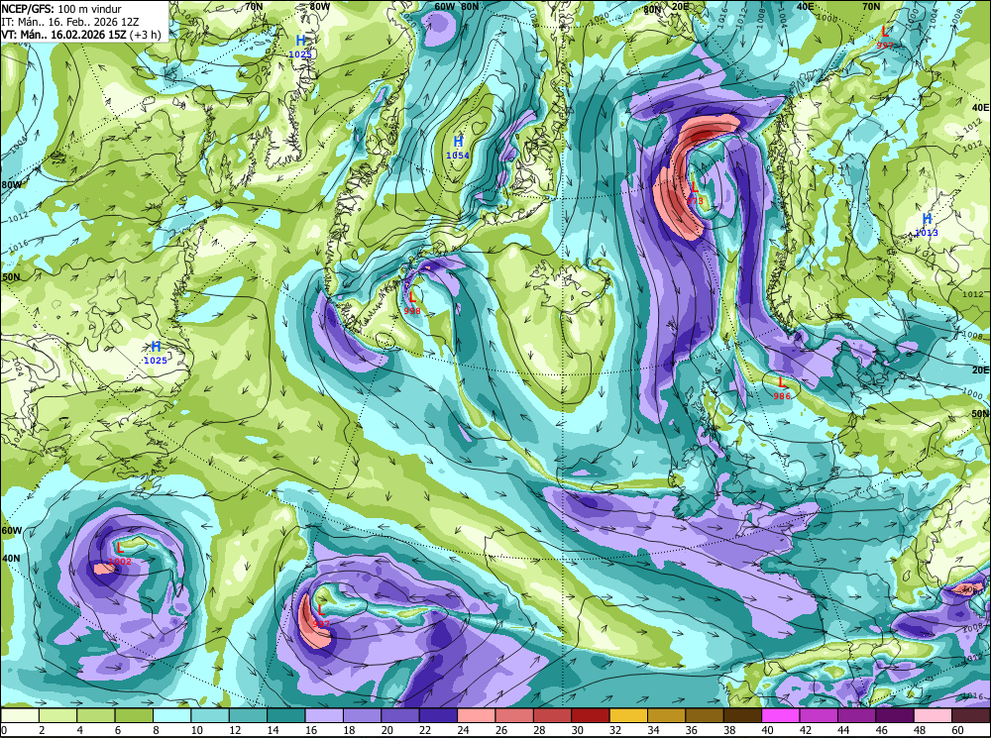The width and height of the screenshot is (991, 738).
Task: Click the light pink 48–60 legend swatch
Action: 933,715
